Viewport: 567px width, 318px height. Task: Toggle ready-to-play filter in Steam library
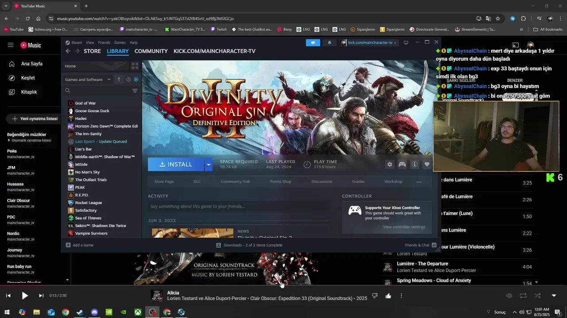point(136,79)
